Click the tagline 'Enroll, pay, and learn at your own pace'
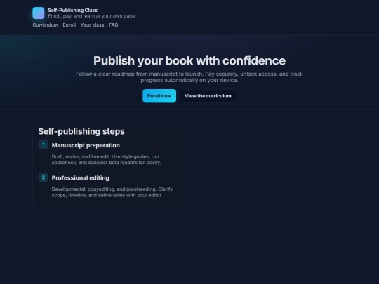379x284 pixels. (x=91, y=16)
